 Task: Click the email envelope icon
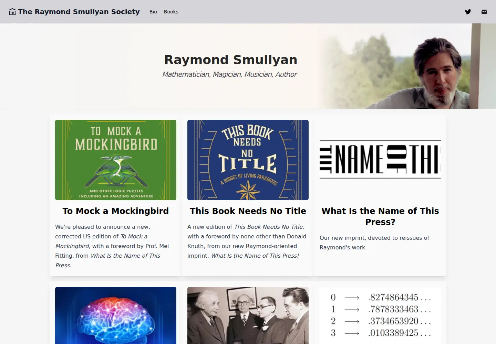(484, 12)
